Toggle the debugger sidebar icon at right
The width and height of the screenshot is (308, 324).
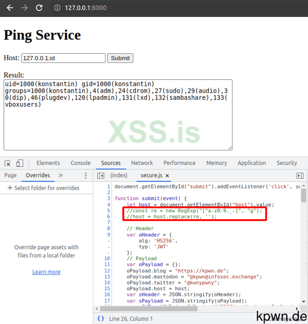coord(300,176)
